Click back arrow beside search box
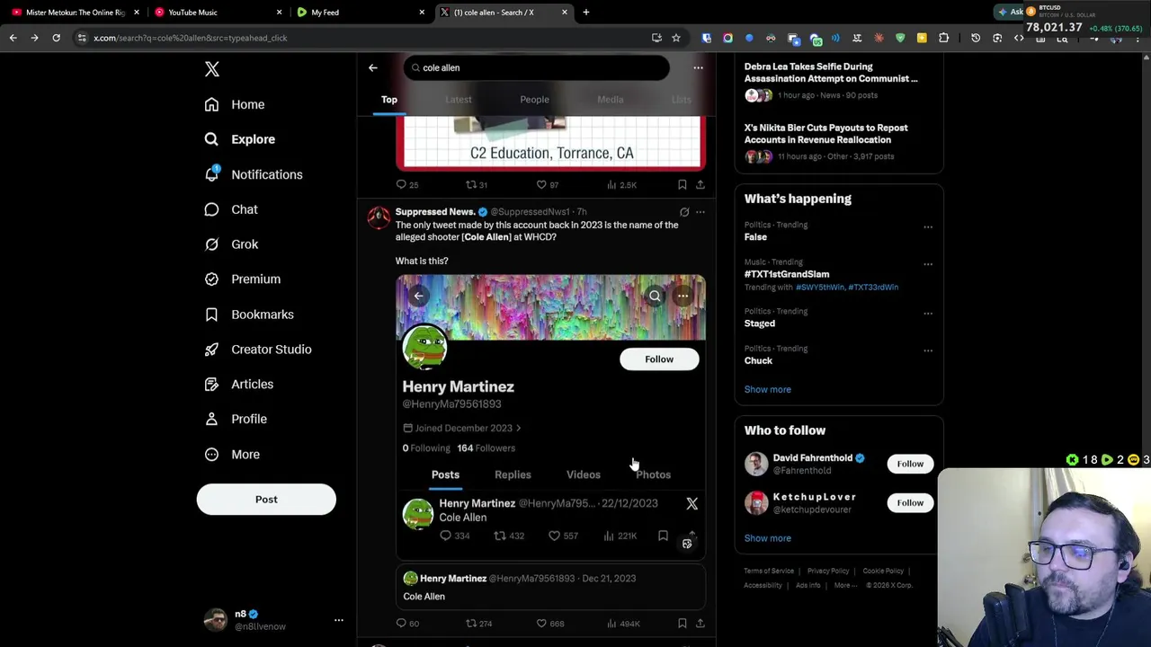 [372, 67]
